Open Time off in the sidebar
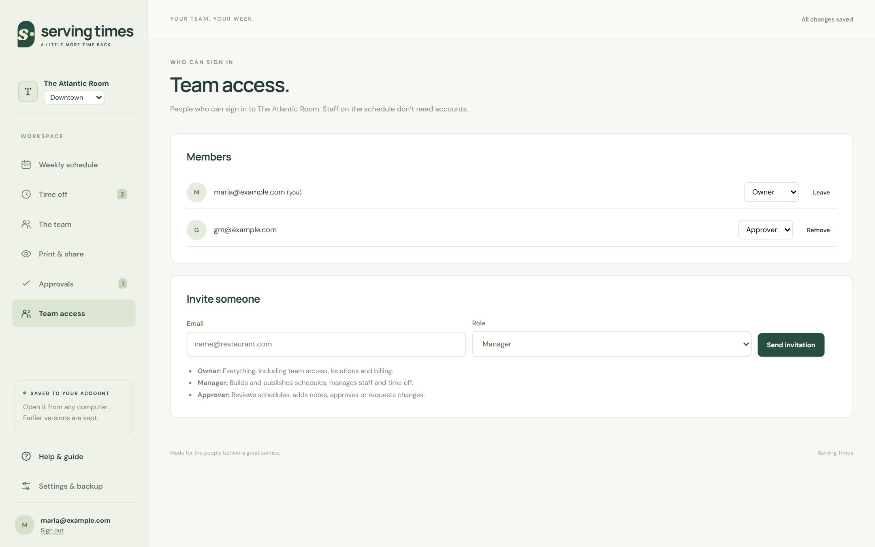The width and height of the screenshot is (875, 547). pyautogui.click(x=74, y=194)
